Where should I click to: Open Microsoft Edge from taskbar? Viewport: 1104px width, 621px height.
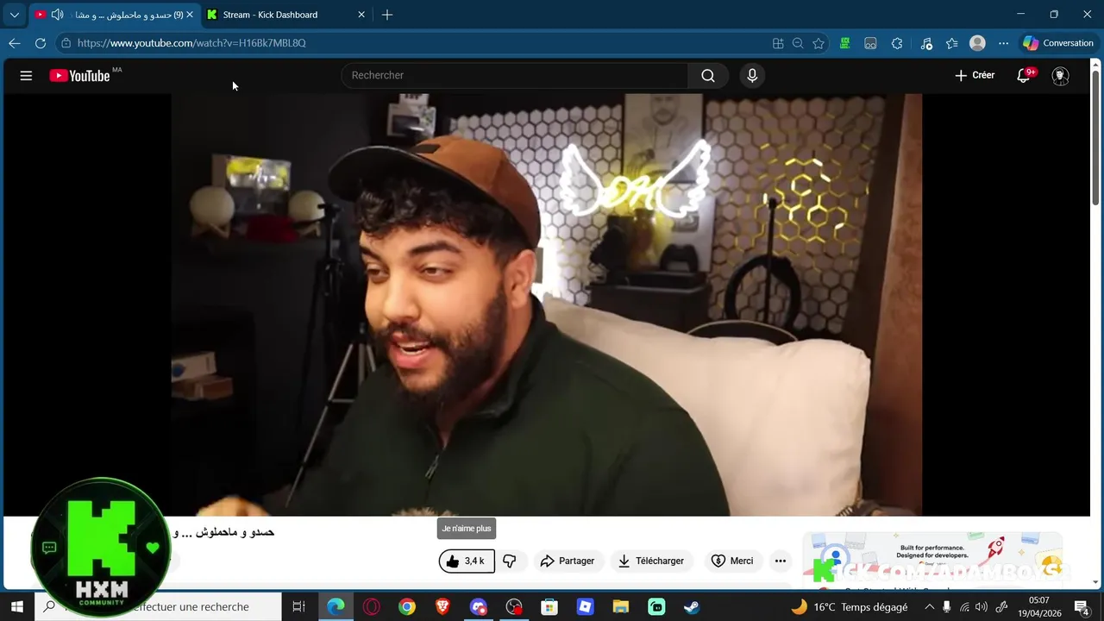[336, 607]
